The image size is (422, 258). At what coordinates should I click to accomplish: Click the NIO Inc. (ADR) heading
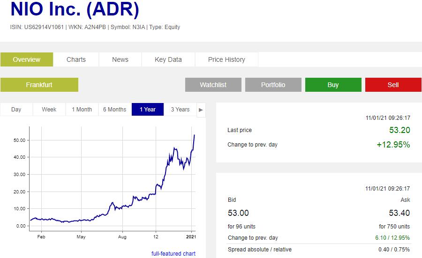(75, 10)
